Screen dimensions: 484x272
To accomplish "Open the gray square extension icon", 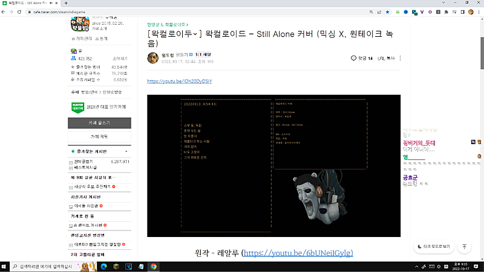I will 438,12.
